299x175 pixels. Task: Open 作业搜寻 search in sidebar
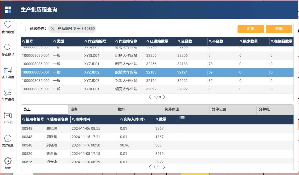pos(8,48)
